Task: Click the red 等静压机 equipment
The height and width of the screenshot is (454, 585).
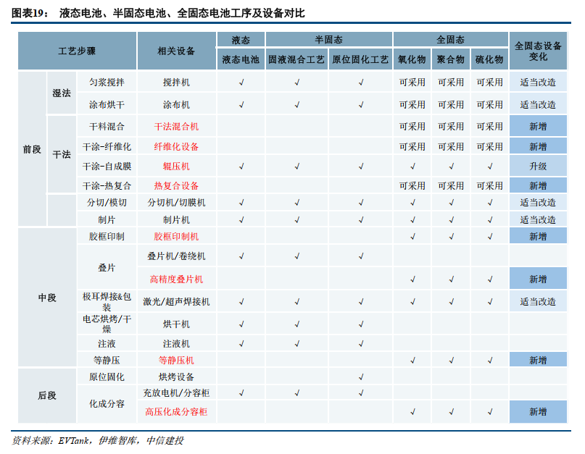Action: [176, 360]
